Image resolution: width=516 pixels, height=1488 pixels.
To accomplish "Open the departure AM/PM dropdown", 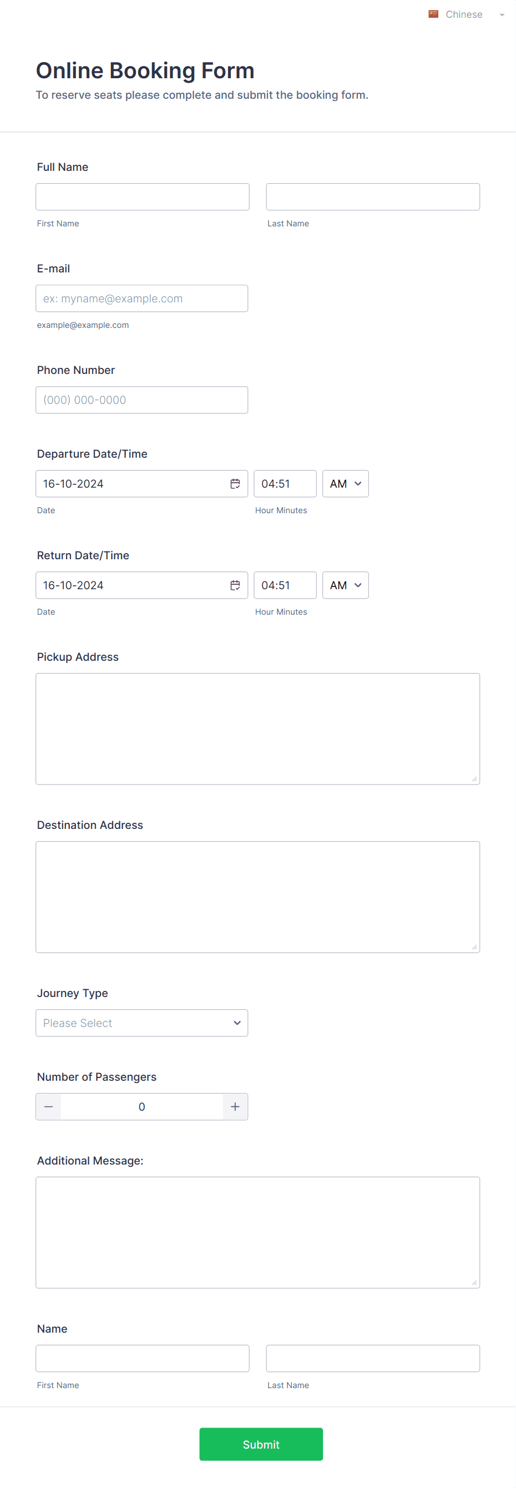I will (346, 483).
